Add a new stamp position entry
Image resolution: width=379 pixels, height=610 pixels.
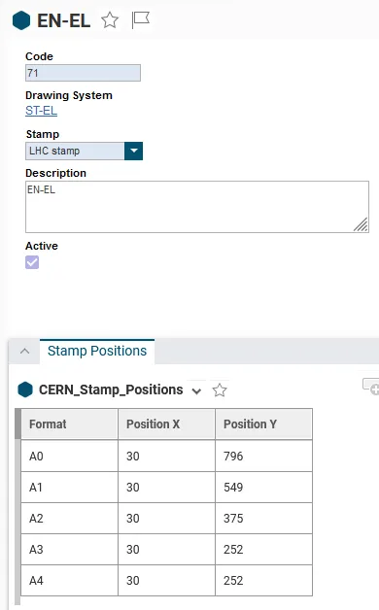point(371,386)
